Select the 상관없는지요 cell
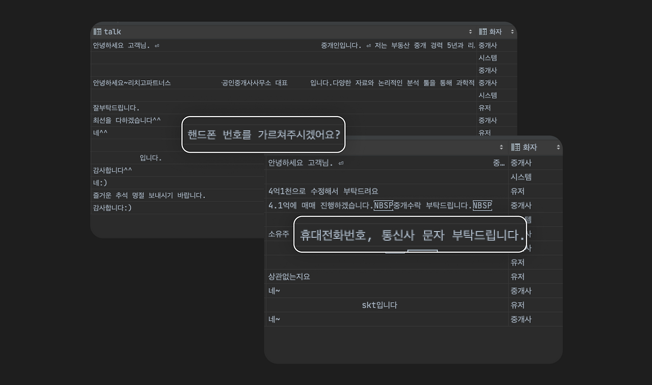This screenshot has height=385, width=652. (x=289, y=276)
